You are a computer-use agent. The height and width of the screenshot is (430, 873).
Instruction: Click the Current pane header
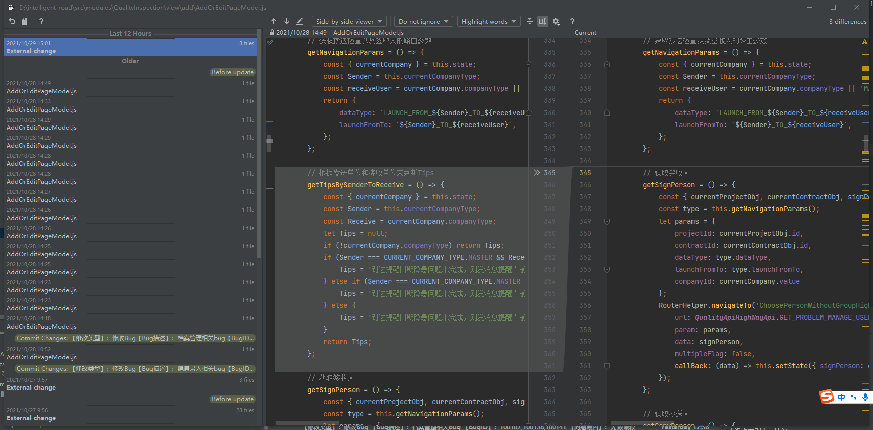tap(586, 32)
